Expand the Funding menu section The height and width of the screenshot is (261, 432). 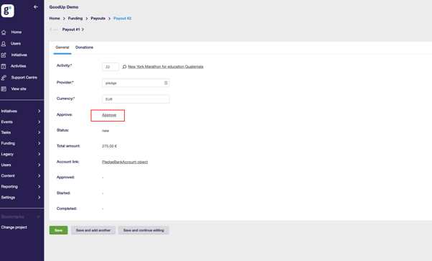pyautogui.click(x=21, y=143)
